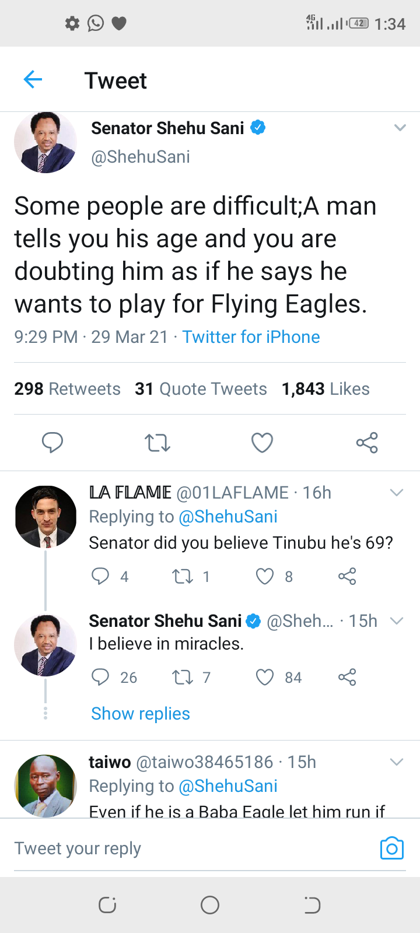Viewport: 420px width, 933px height.
Task: Open the Twitter for iPhone link
Action: 251,337
